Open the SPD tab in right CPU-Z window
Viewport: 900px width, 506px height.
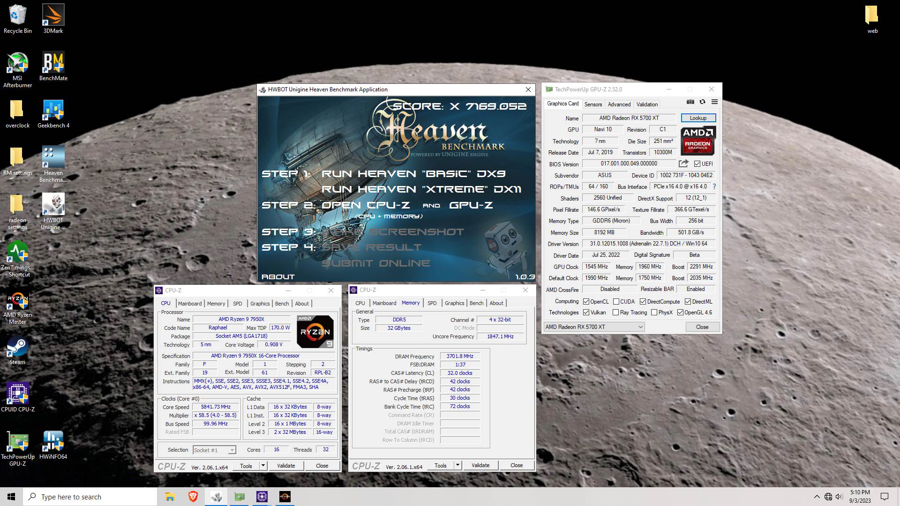(x=432, y=303)
